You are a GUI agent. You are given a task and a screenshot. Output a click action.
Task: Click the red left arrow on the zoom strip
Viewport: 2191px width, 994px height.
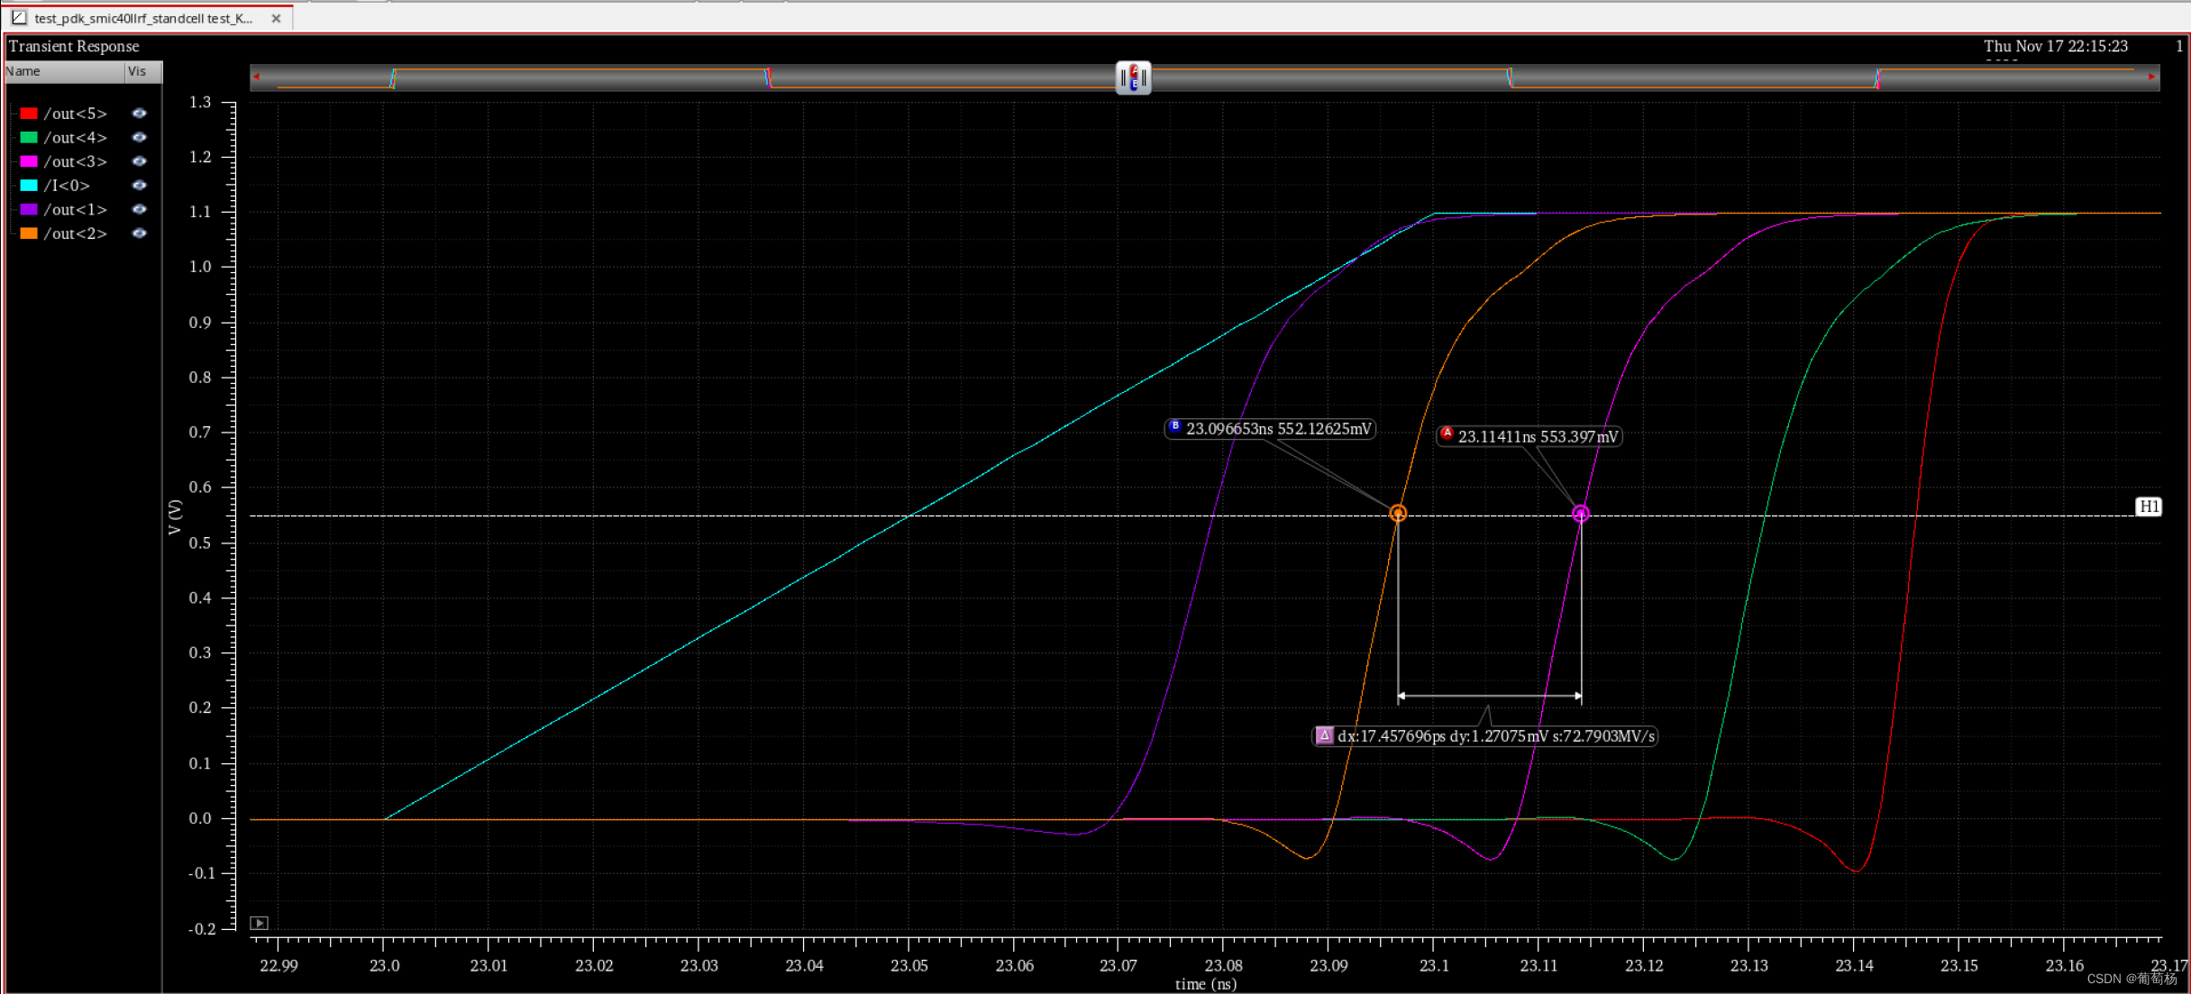click(257, 77)
